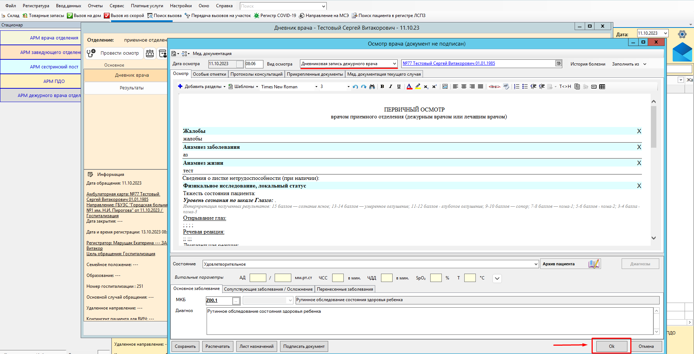The width and height of the screenshot is (694, 354).
Task: Align text left
Action: [x=456, y=87]
